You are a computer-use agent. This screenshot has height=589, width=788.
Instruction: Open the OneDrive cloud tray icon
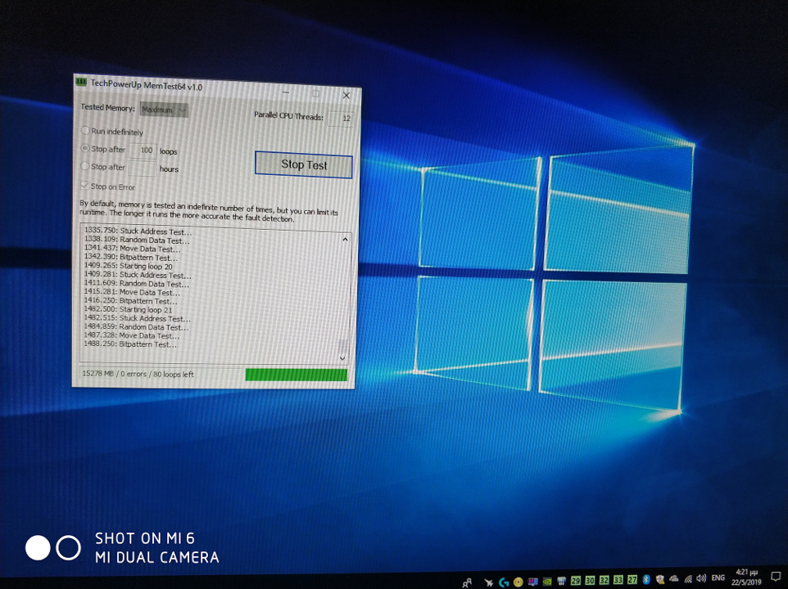674,579
